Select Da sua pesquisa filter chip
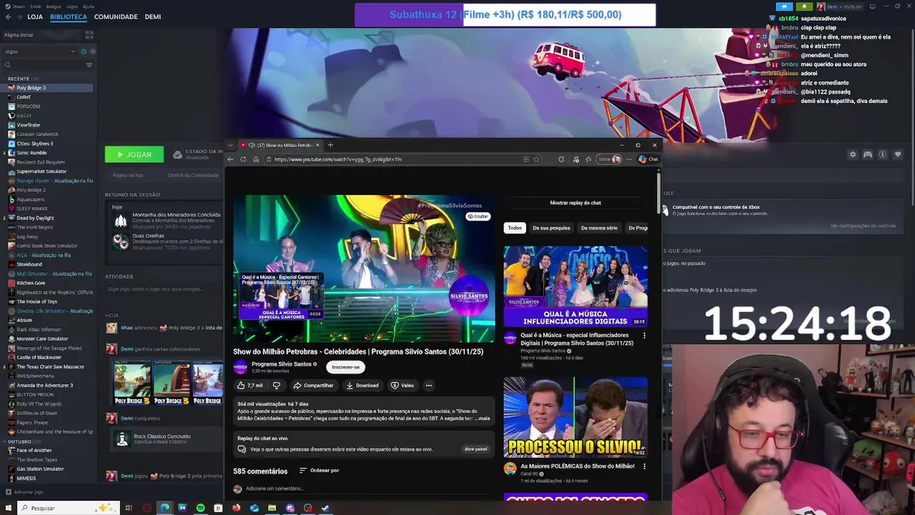The image size is (915, 515). pos(551,228)
